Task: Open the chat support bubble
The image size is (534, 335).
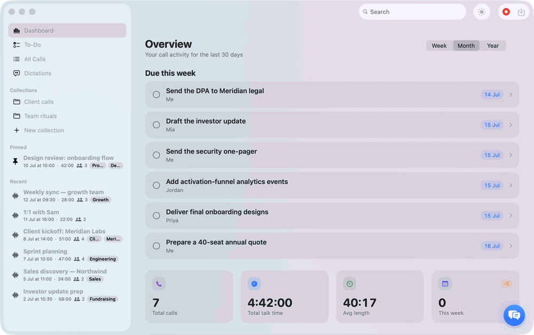Action: tap(514, 315)
